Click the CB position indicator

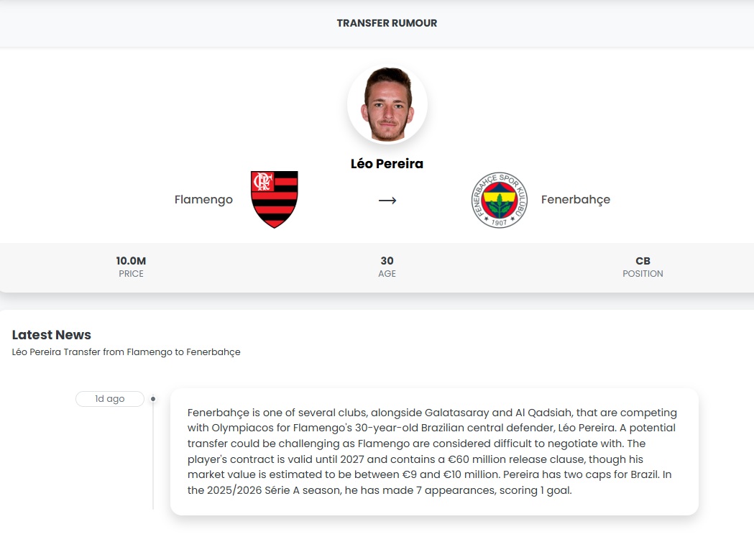(x=643, y=267)
